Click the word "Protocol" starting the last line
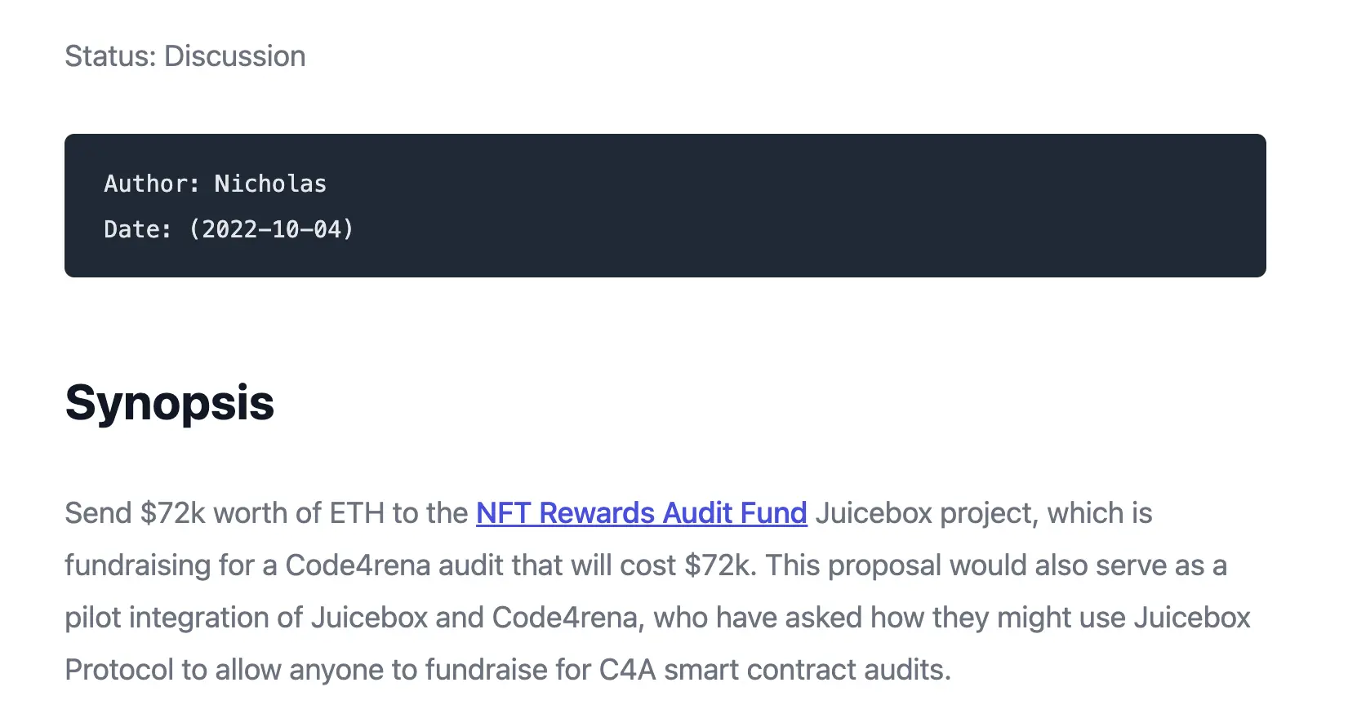1357x718 pixels. click(119, 670)
